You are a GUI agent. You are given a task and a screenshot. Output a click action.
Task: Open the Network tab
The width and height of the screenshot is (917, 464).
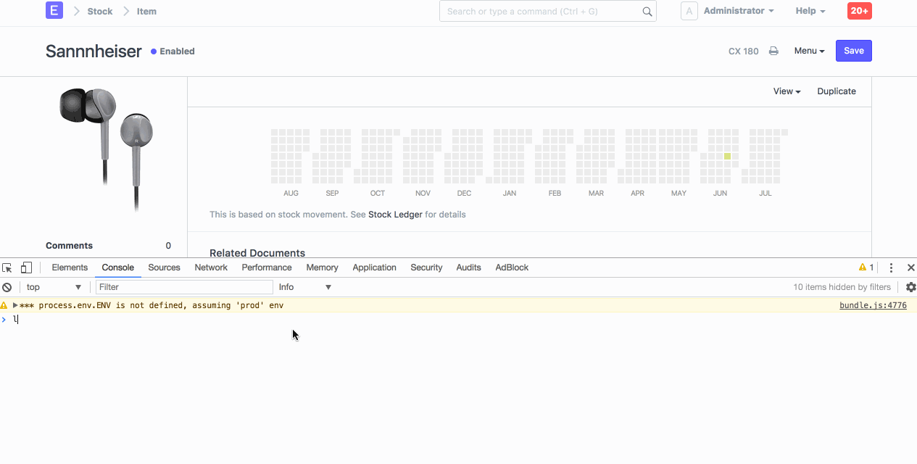211,268
